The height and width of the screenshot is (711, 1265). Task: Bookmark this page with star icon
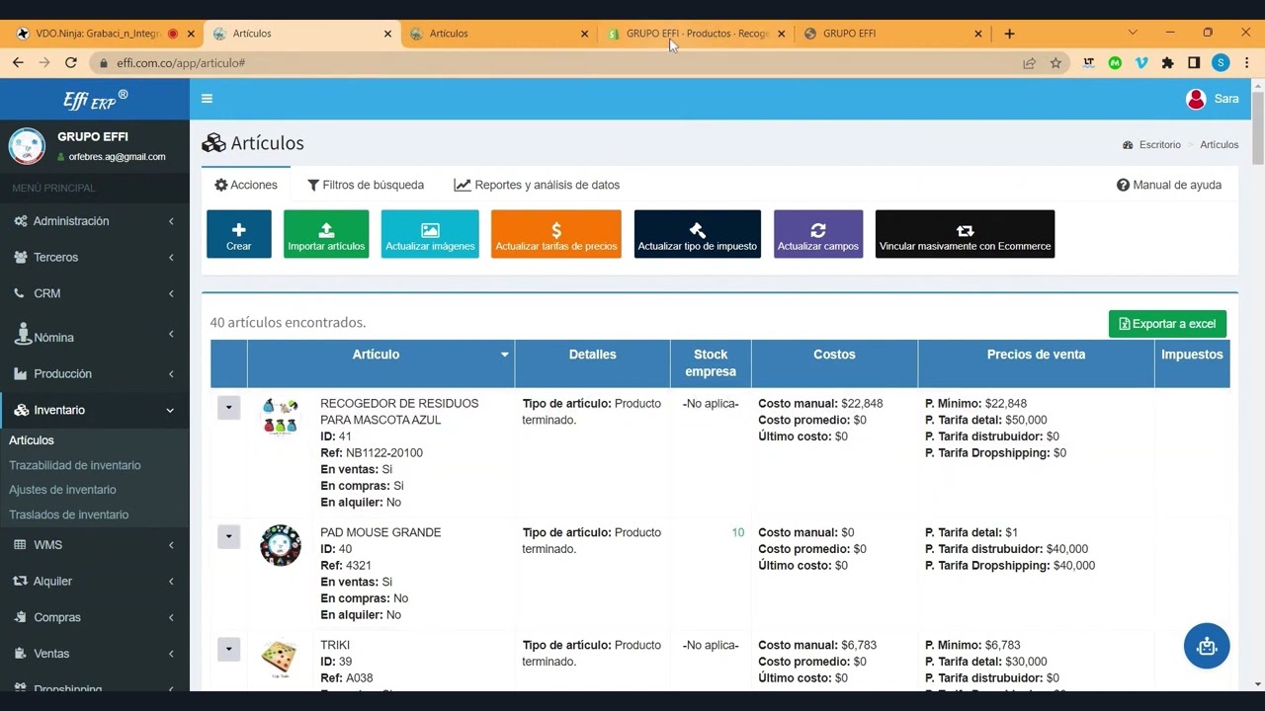(x=1055, y=62)
